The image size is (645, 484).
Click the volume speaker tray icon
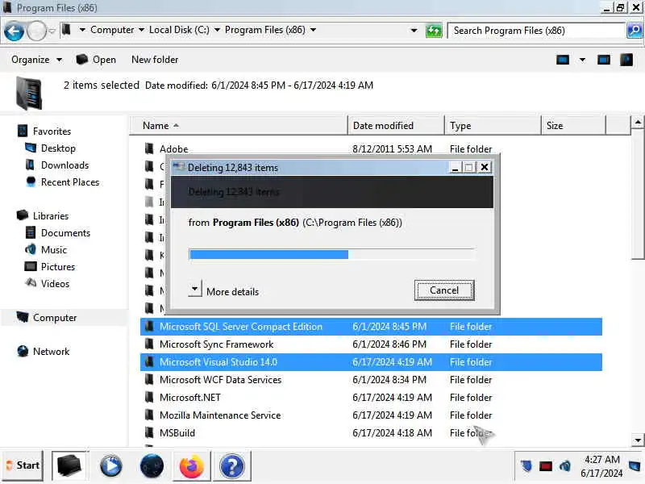tap(565, 466)
